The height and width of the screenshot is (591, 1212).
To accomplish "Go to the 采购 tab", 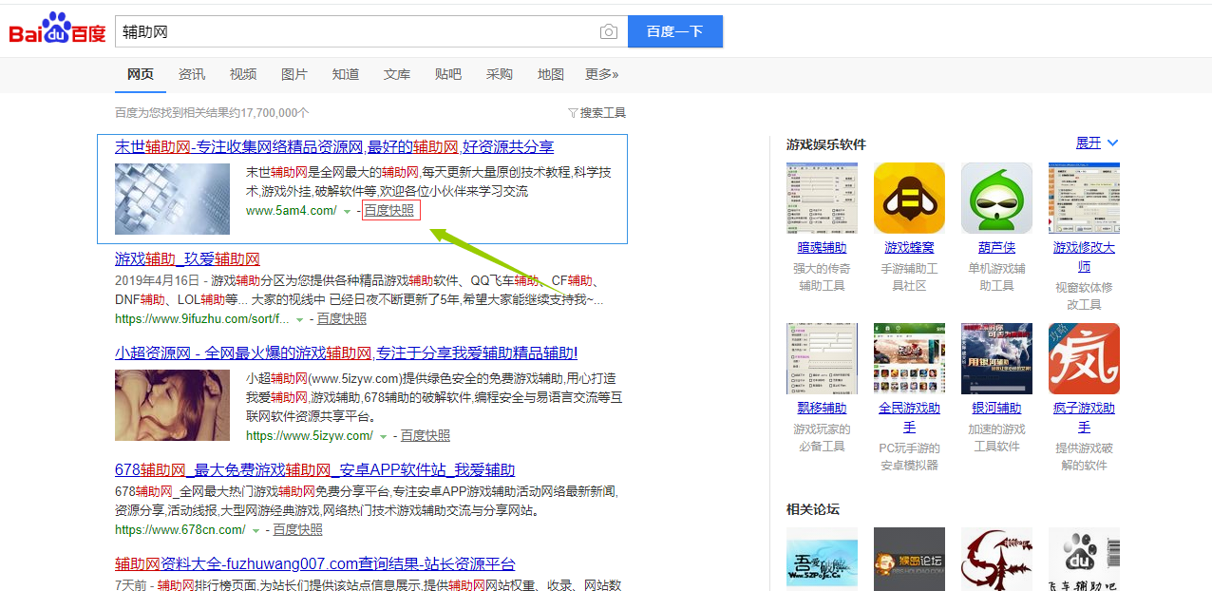I will pyautogui.click(x=500, y=74).
